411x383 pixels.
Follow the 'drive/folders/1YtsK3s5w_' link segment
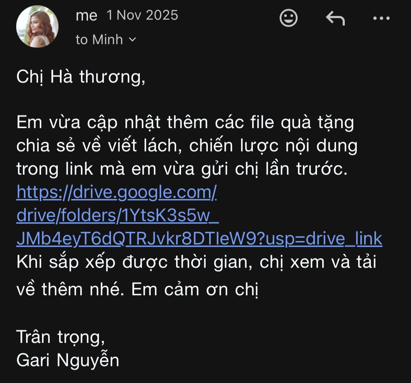coord(117,215)
